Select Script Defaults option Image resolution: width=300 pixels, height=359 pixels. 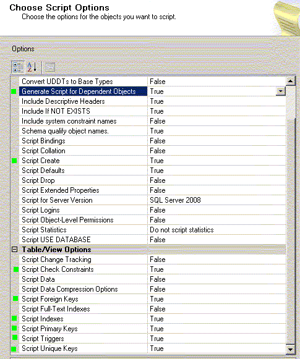tap(43, 171)
